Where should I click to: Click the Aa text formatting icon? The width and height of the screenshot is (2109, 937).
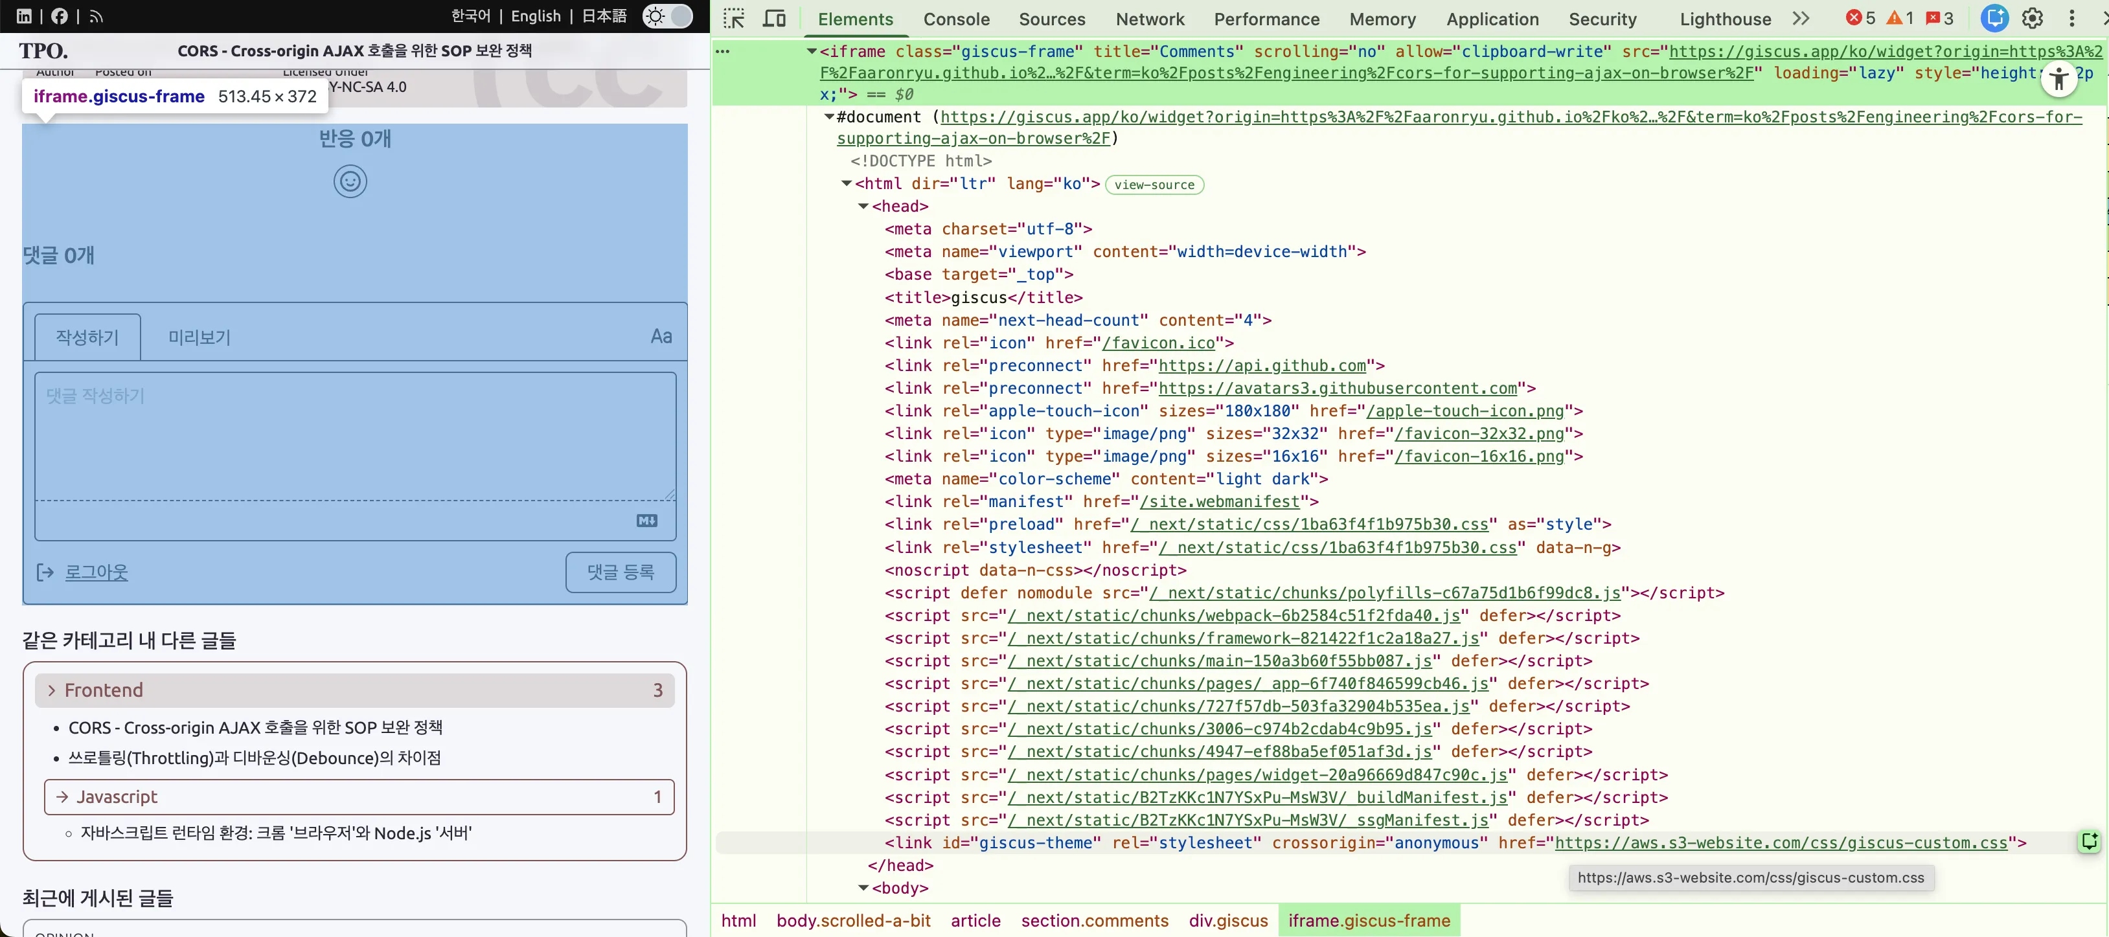point(661,336)
